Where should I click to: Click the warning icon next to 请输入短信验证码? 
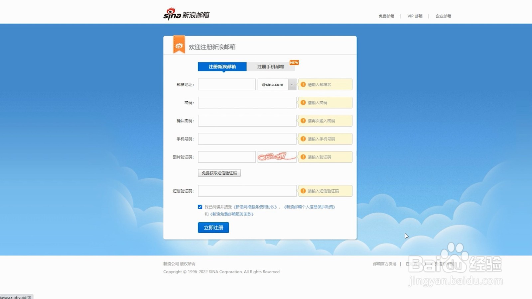pyautogui.click(x=303, y=191)
